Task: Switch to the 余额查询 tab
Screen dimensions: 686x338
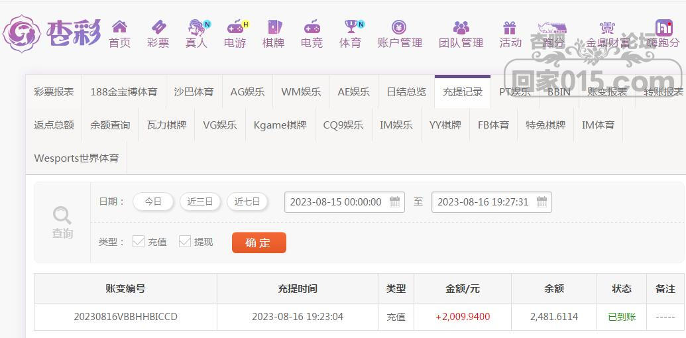Action: coord(110,125)
